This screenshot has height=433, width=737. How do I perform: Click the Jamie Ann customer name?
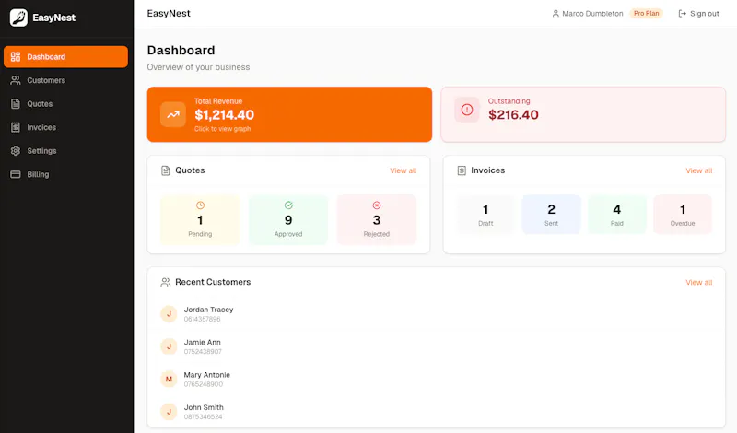(202, 343)
